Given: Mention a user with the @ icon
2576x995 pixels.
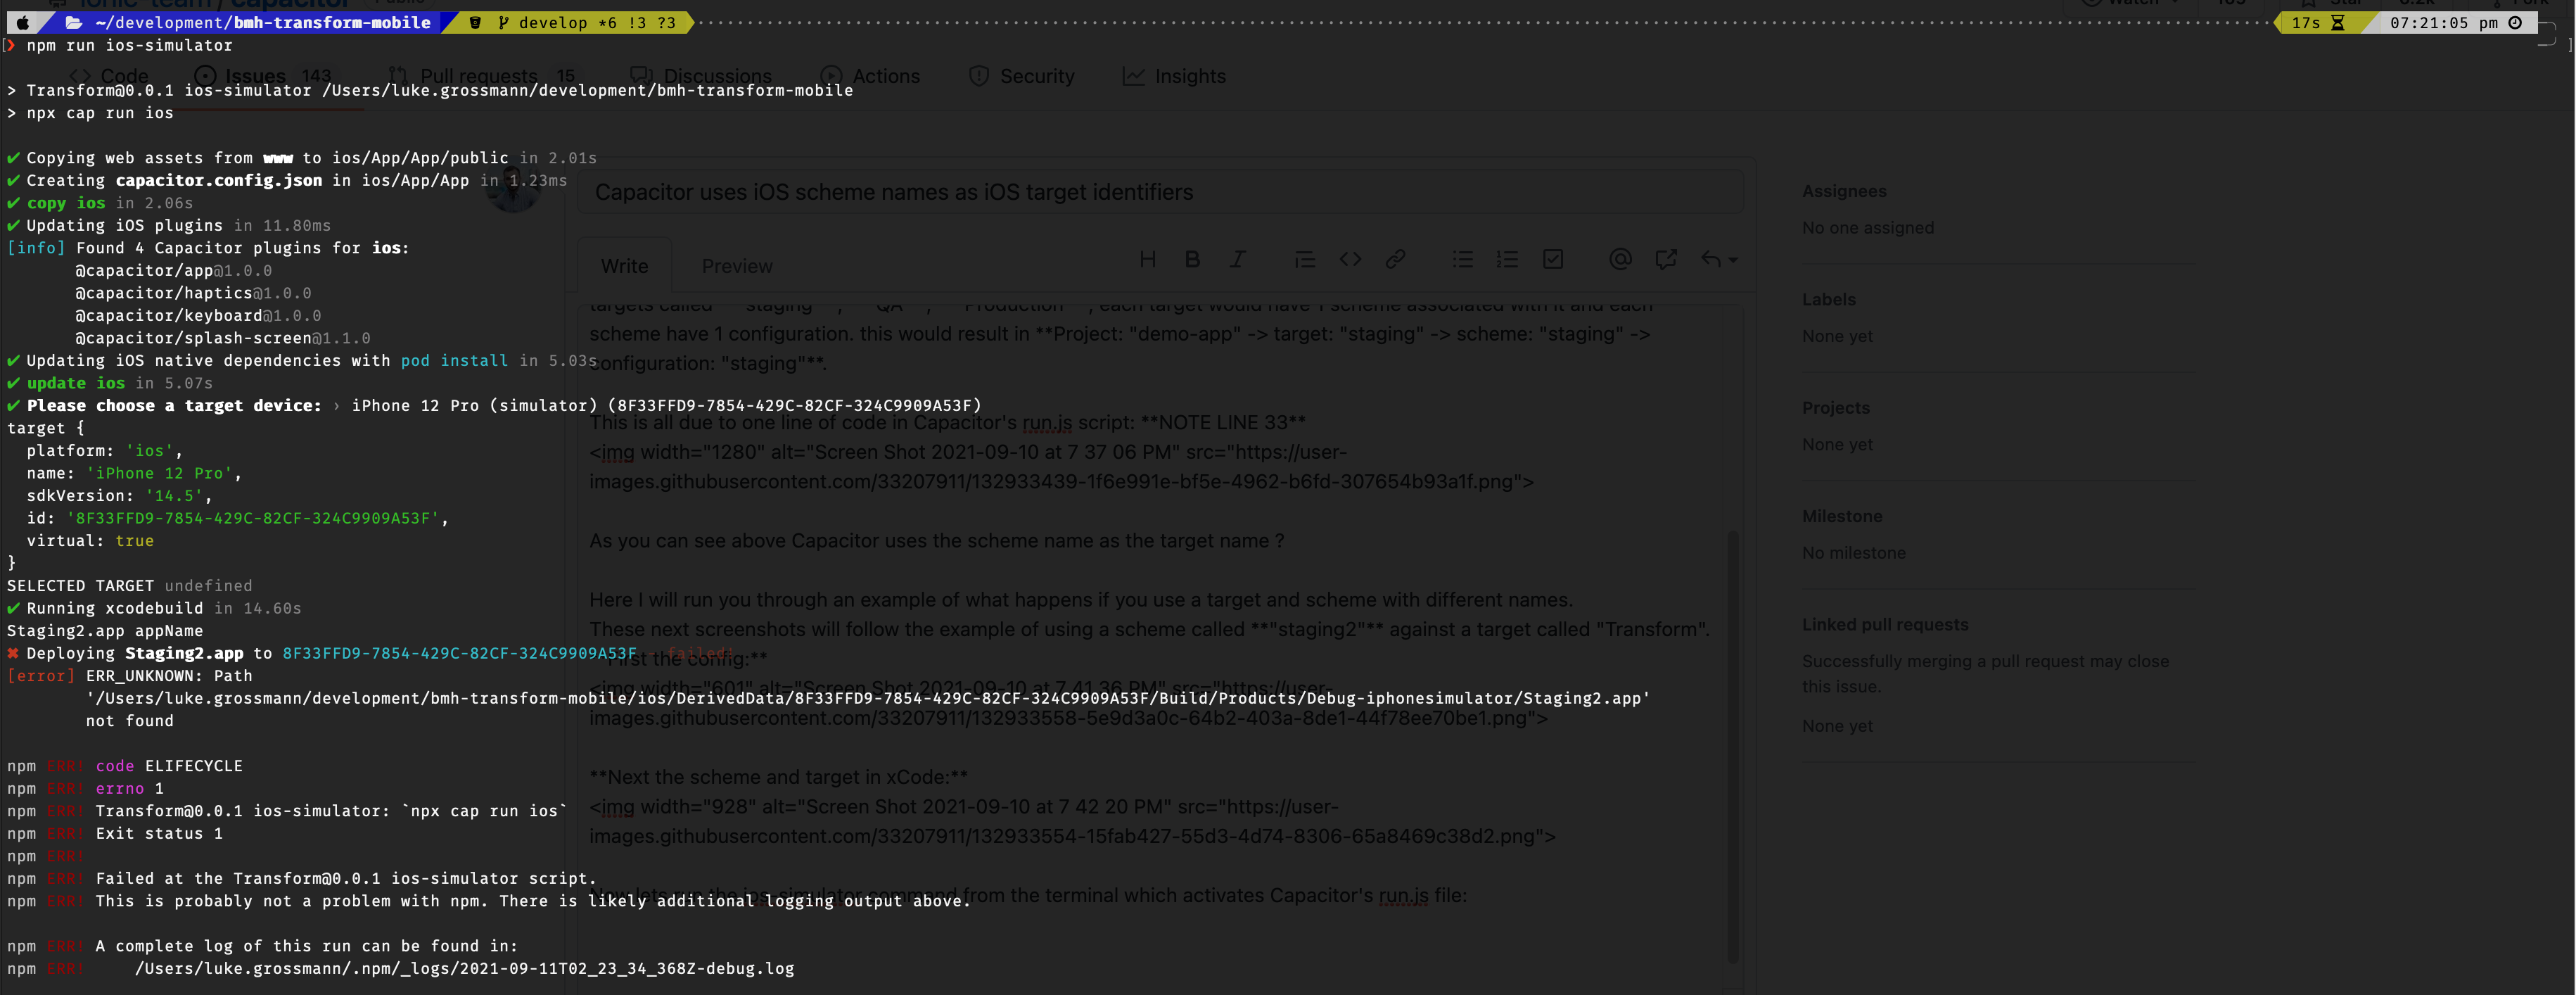Looking at the screenshot, I should tap(1620, 260).
